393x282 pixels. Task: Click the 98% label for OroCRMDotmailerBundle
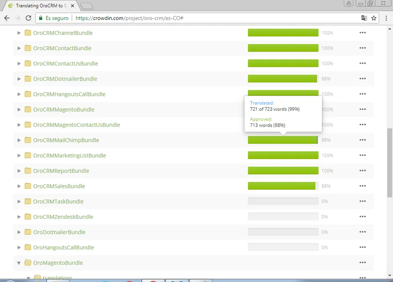pyautogui.click(x=326, y=78)
